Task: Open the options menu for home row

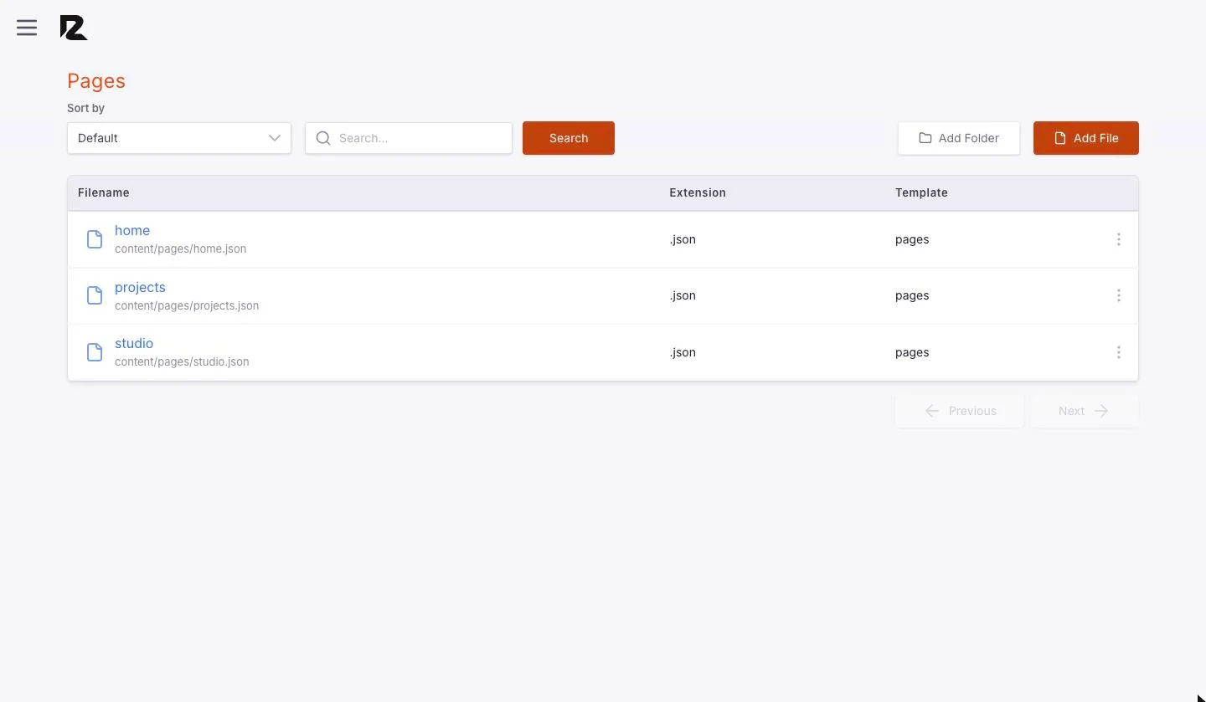Action: 1118,239
